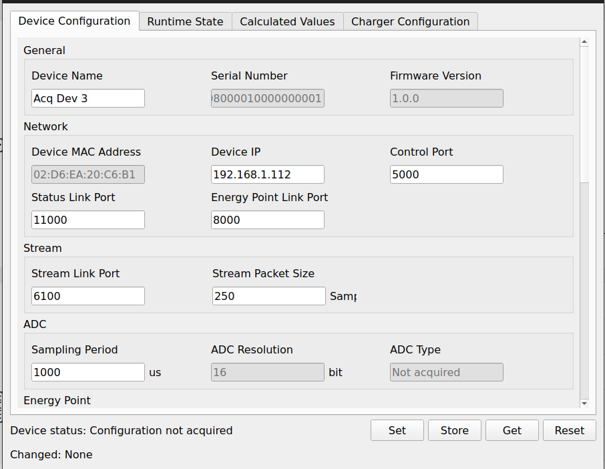
Task: Click the 'Energy Point Link Port' label
Action: (269, 198)
